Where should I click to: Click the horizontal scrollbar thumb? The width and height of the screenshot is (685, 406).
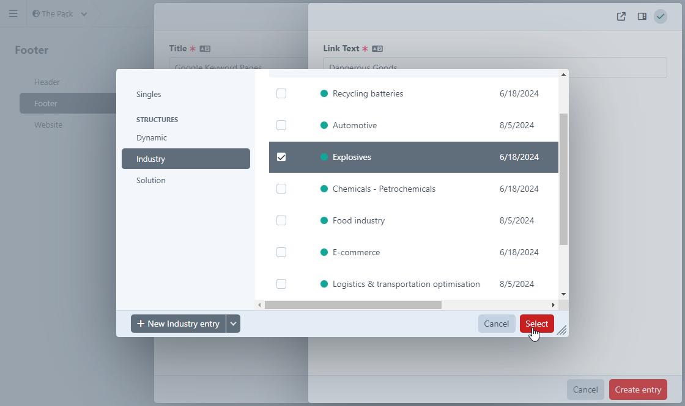pyautogui.click(x=353, y=305)
